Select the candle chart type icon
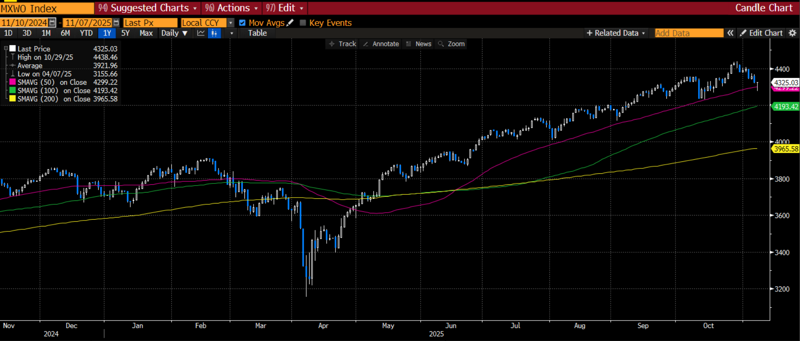Screen dimensions: 800x341 214,33
